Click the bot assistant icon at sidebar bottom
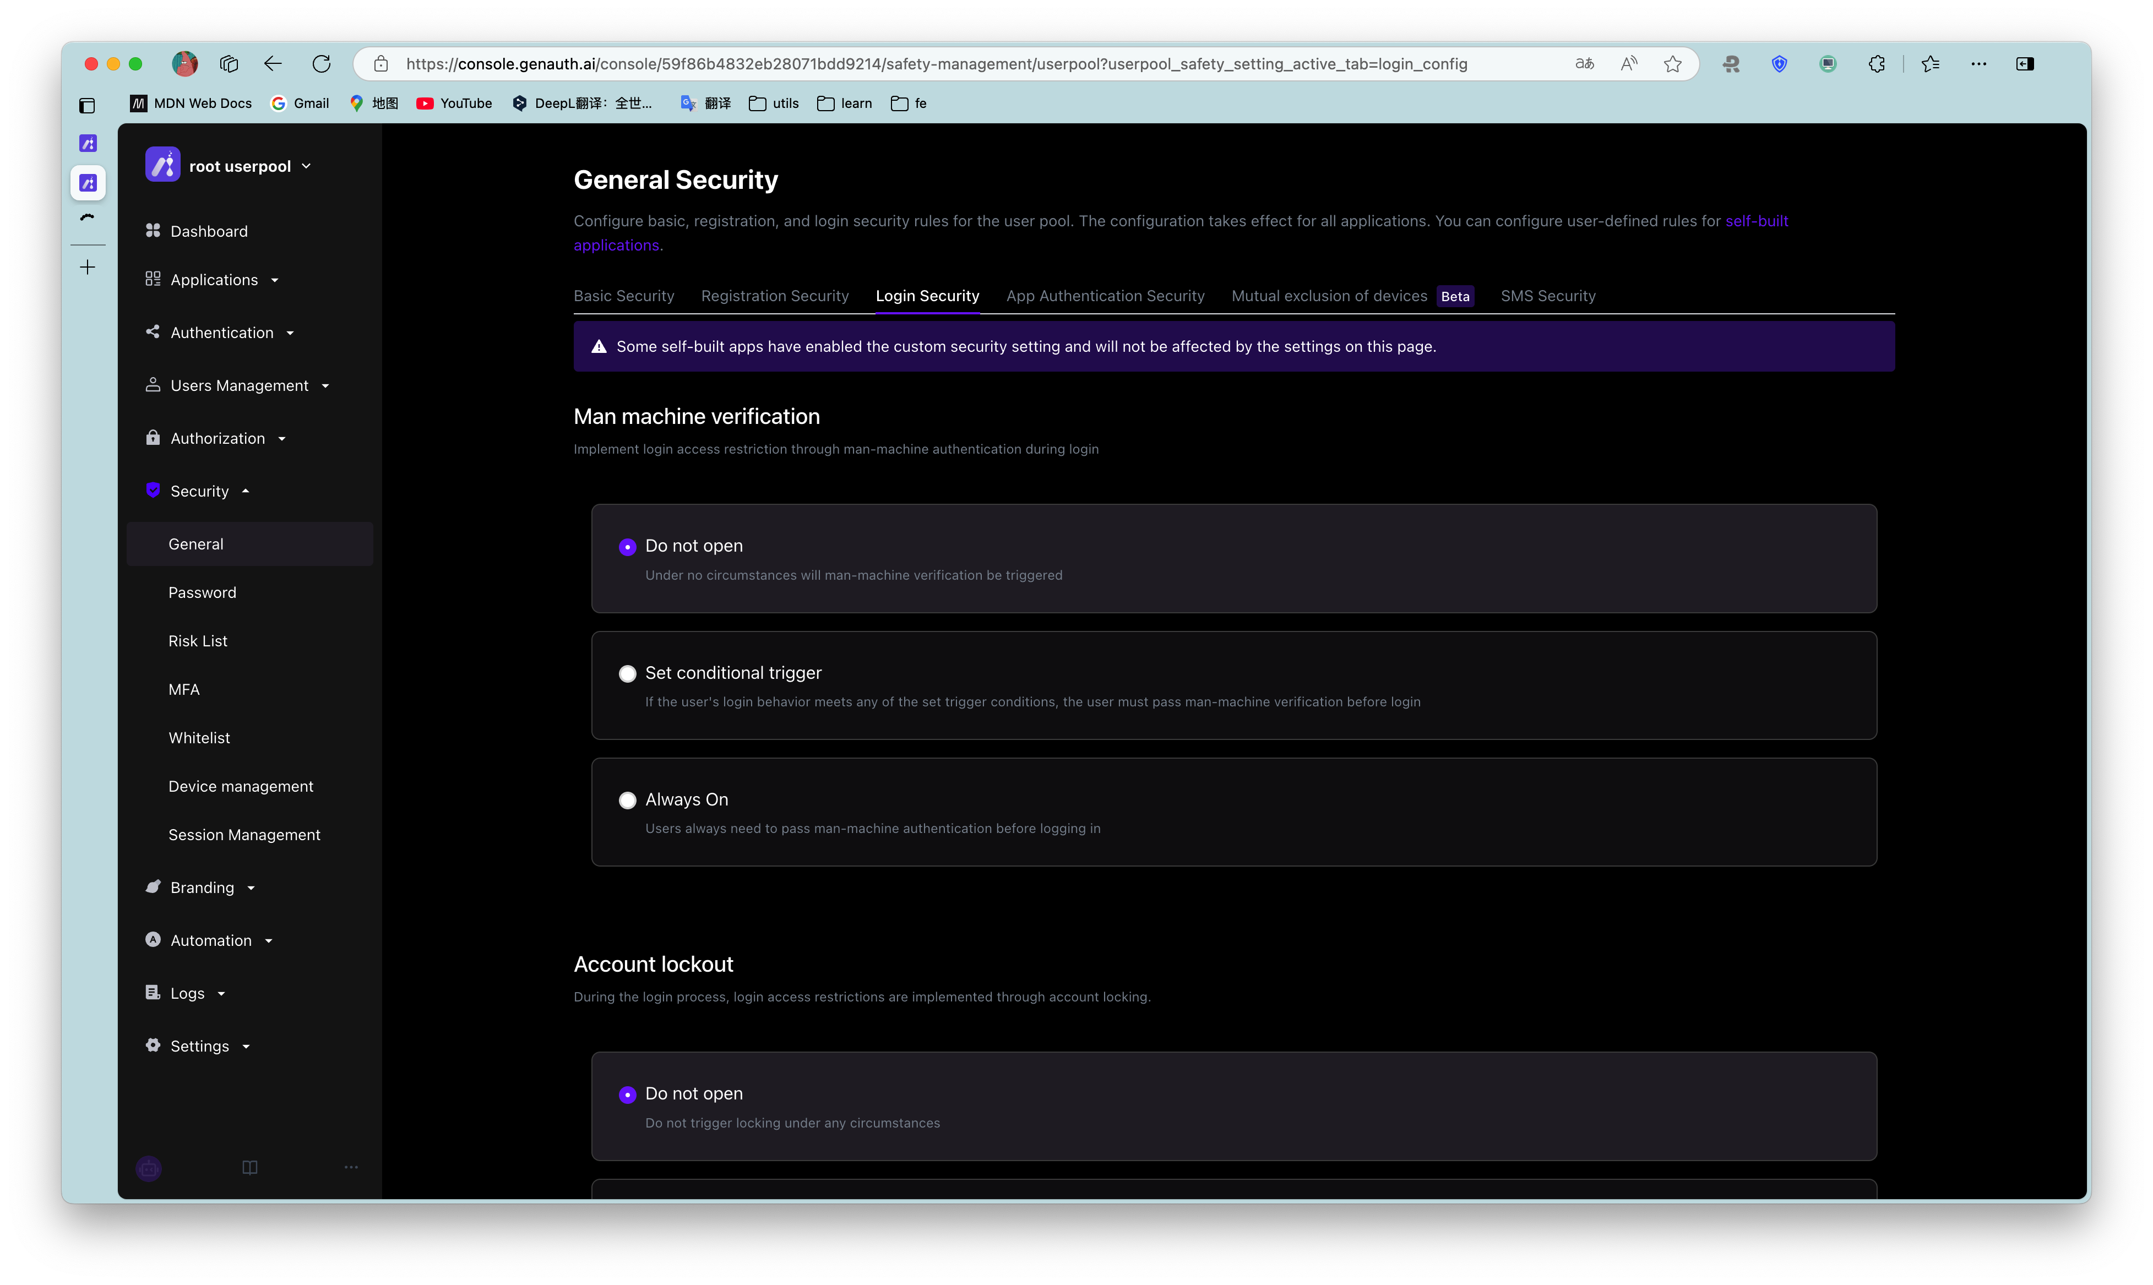Image resolution: width=2153 pixels, height=1285 pixels. point(149,1168)
